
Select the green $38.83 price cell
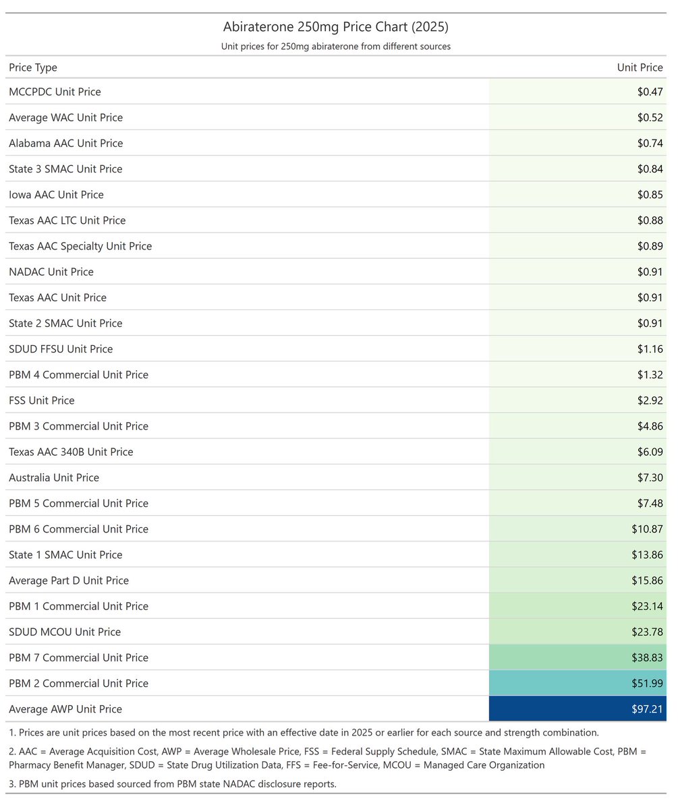tap(577, 658)
